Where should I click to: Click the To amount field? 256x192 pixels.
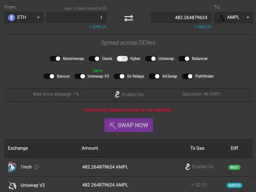(181, 17)
